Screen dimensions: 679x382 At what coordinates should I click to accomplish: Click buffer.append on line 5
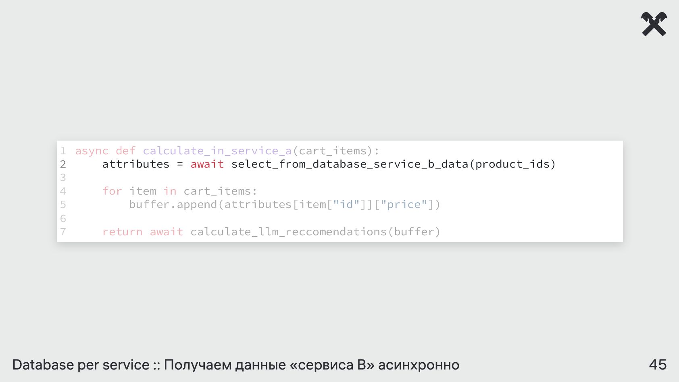tap(173, 205)
